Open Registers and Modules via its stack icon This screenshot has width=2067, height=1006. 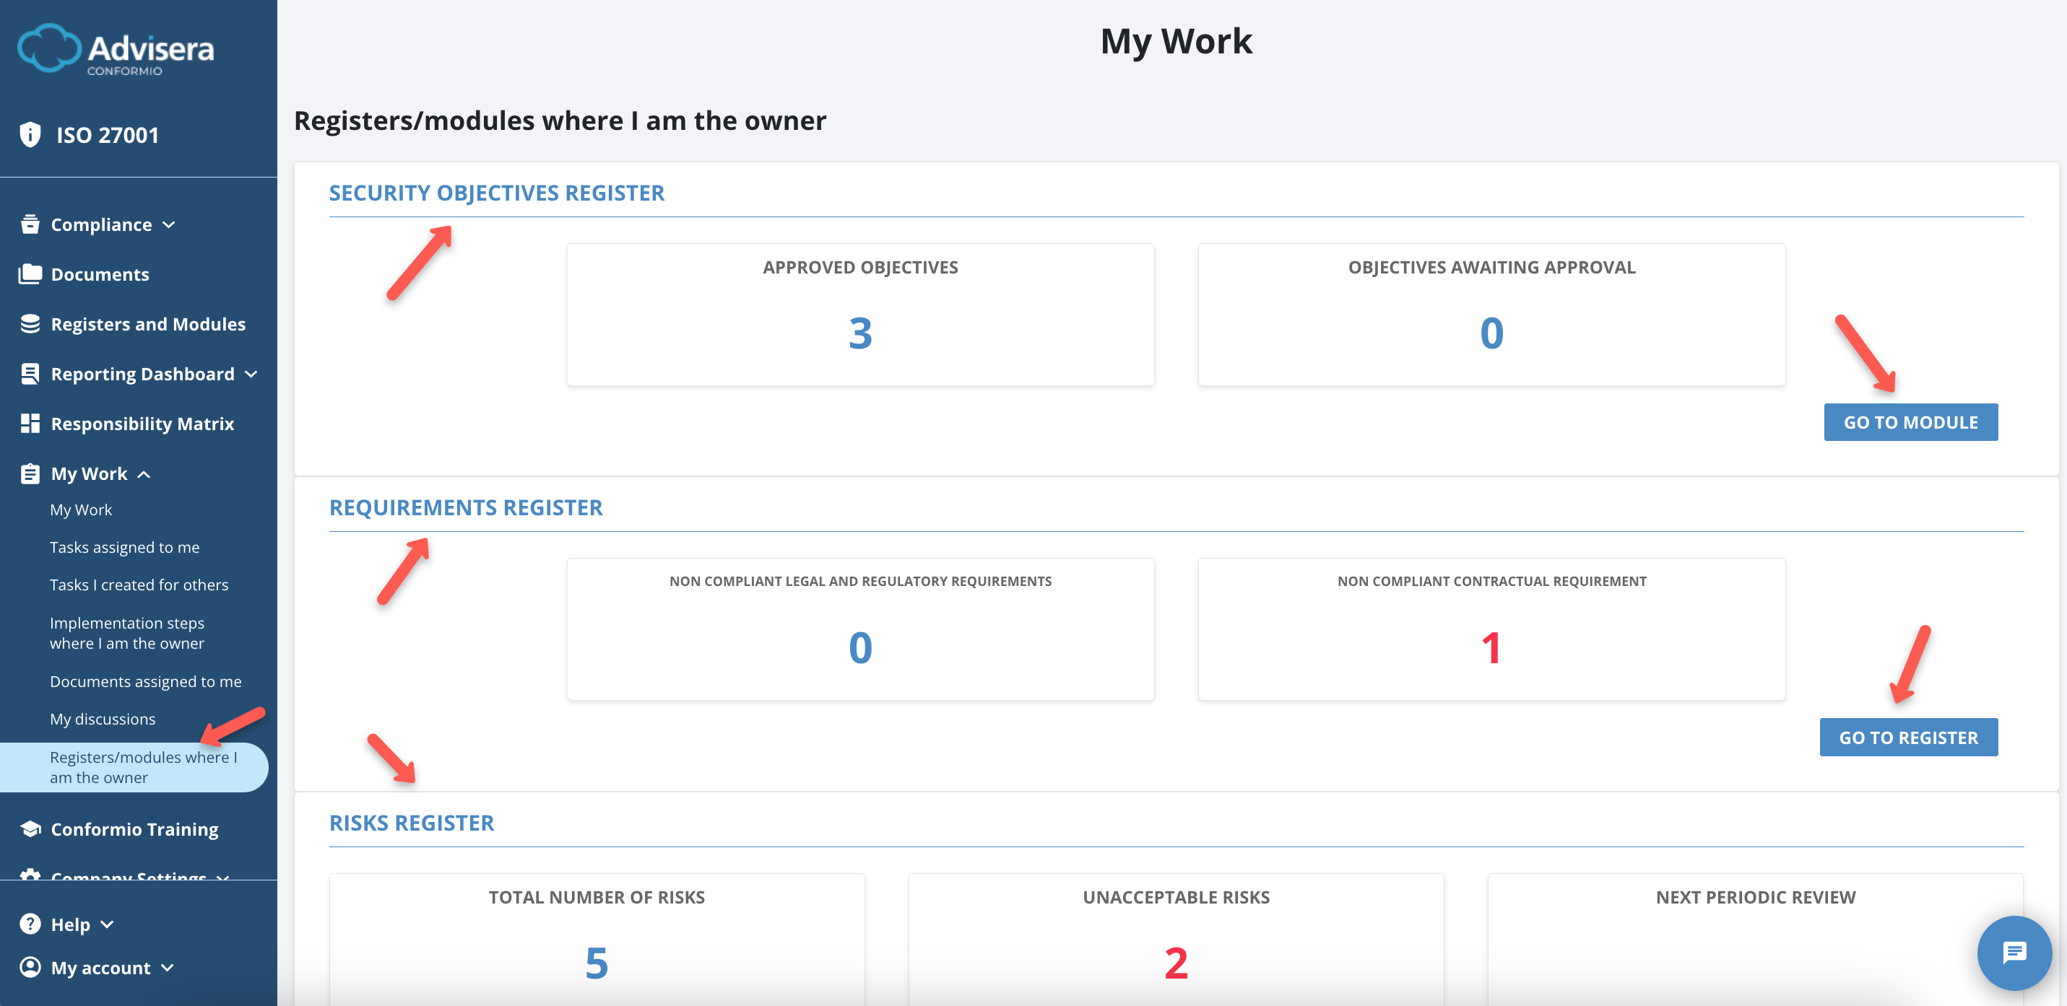tap(30, 324)
